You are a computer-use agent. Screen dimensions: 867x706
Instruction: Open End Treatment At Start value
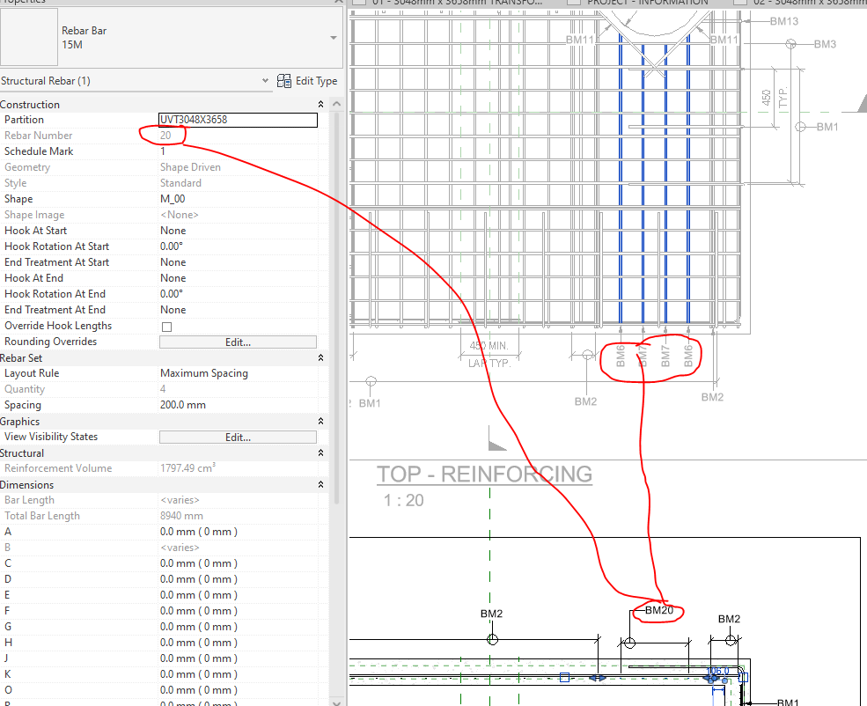click(238, 262)
